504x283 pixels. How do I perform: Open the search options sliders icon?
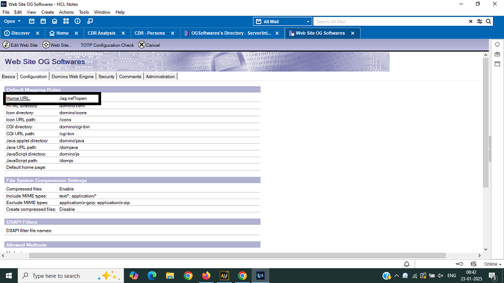coord(480,22)
